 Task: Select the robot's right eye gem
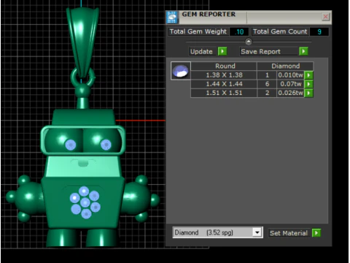pos(106,145)
